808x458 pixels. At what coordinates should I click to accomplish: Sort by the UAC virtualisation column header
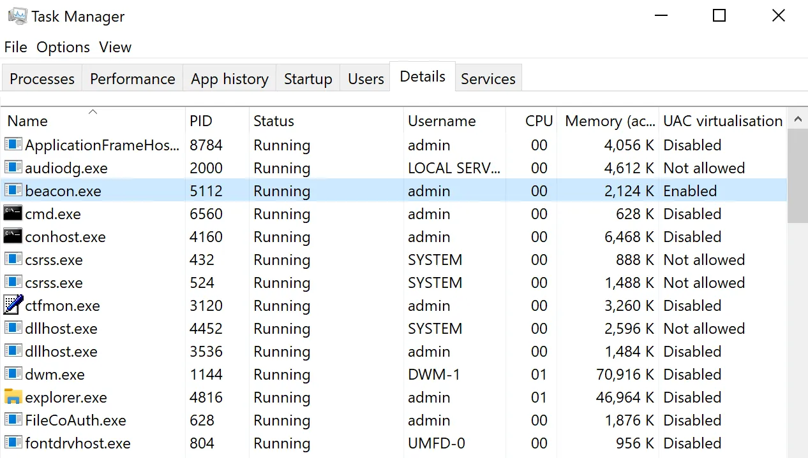723,120
